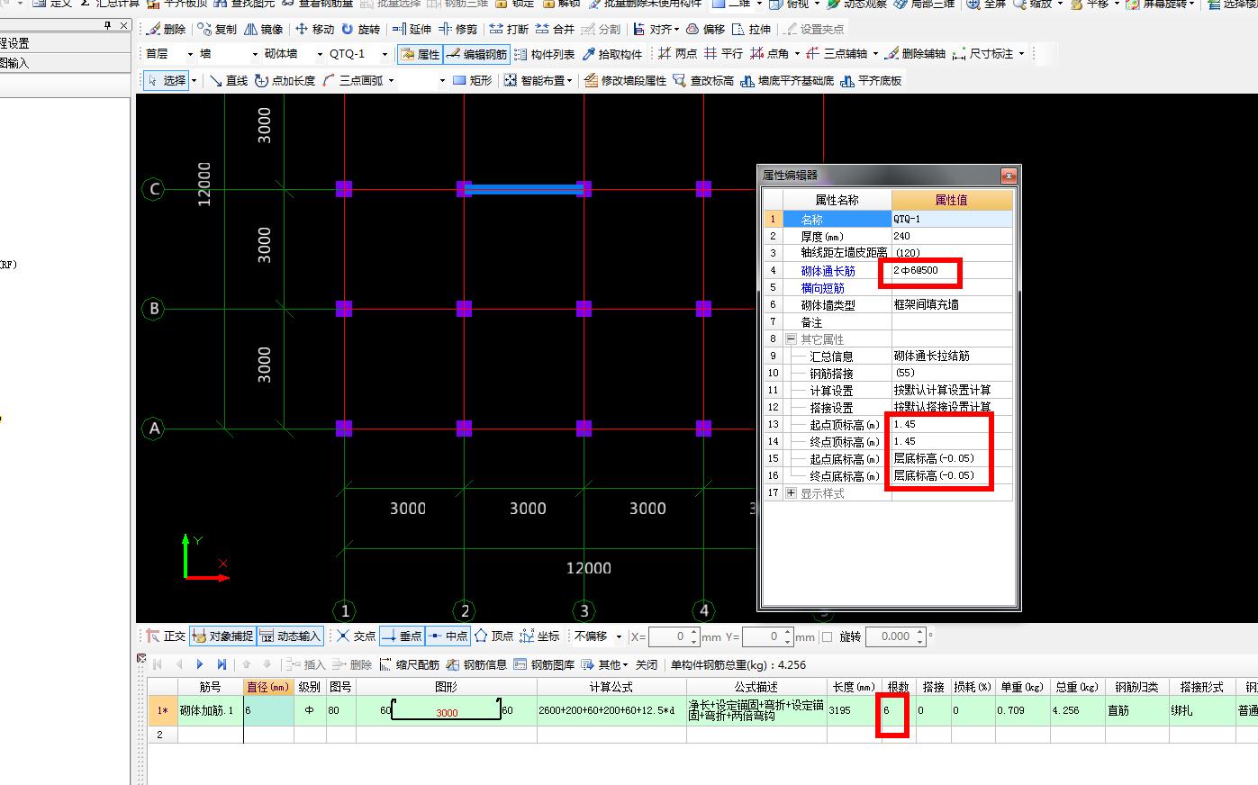Click 关闭 to close rebar editor
This screenshot has height=785, width=1258.
[x=647, y=664]
